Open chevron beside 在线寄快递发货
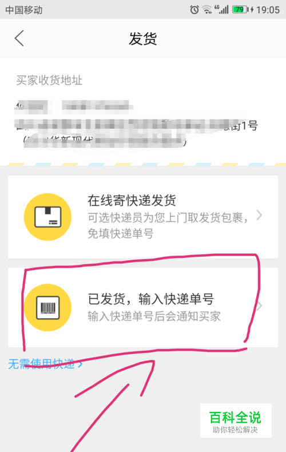The image size is (286, 452). [260, 215]
